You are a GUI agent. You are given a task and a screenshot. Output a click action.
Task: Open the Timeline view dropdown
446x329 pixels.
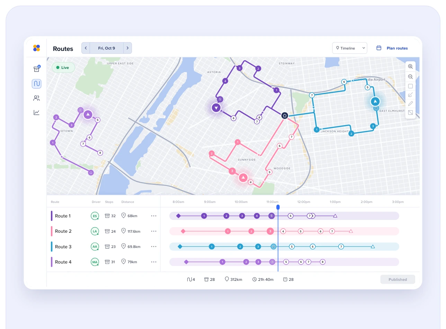coord(349,48)
